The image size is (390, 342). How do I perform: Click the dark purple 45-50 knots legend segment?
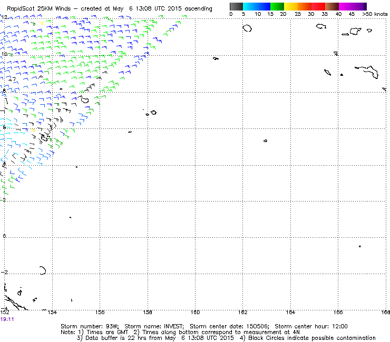pyautogui.click(x=359, y=6)
